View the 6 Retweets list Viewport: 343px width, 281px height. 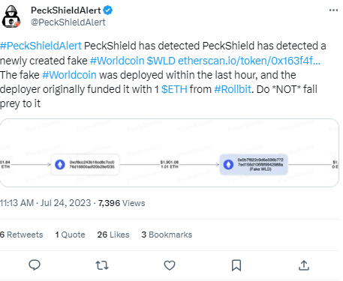tap(22, 235)
